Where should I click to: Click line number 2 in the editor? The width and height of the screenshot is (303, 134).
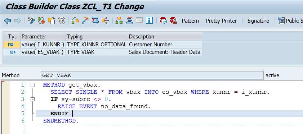pos(23,92)
